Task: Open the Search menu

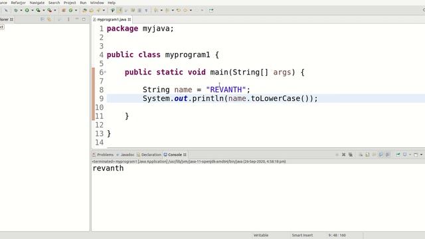Action: [x=54, y=3]
